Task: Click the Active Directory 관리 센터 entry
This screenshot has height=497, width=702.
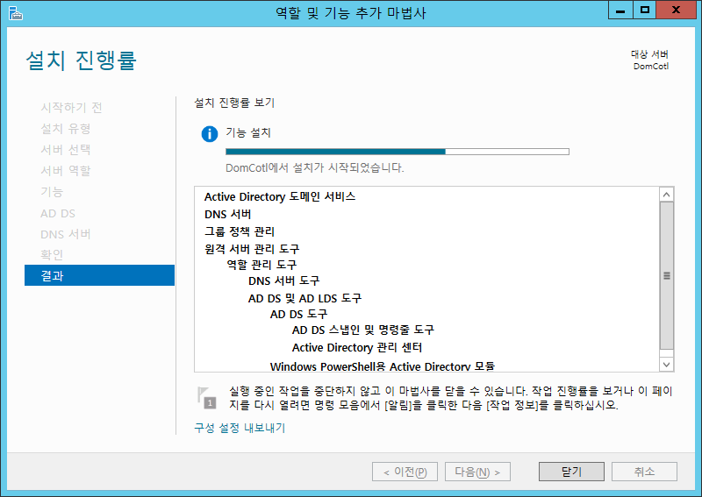Action: pyautogui.click(x=357, y=348)
